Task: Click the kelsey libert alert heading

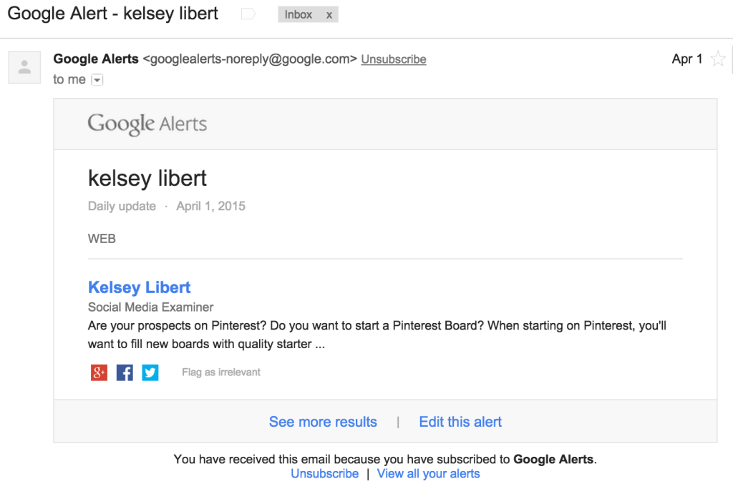Action: [x=147, y=179]
